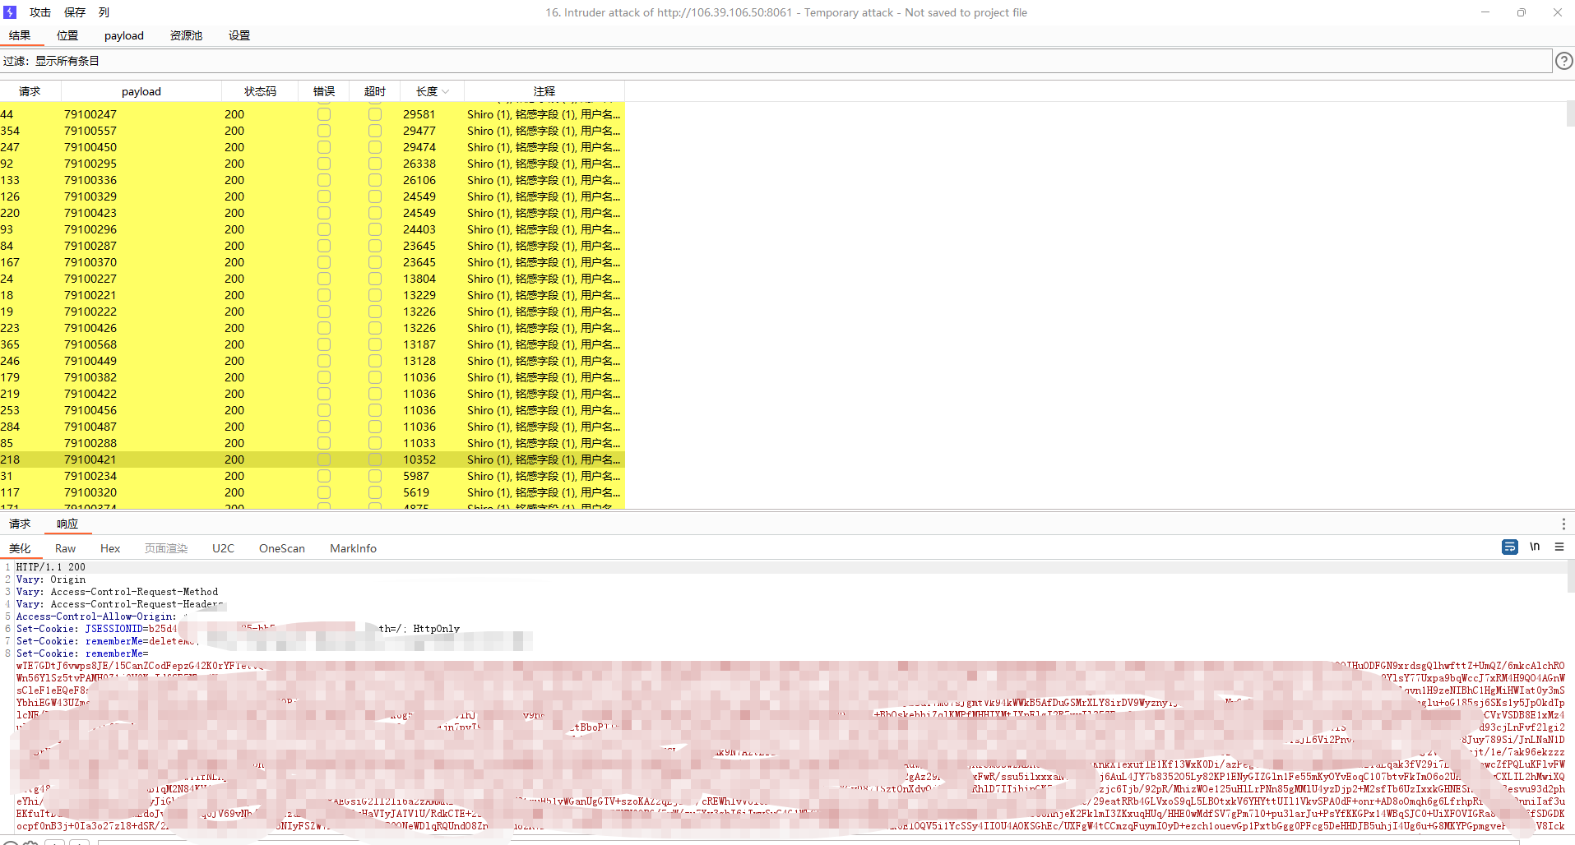Select the OneScan view tab
The image size is (1575, 845).
282,548
